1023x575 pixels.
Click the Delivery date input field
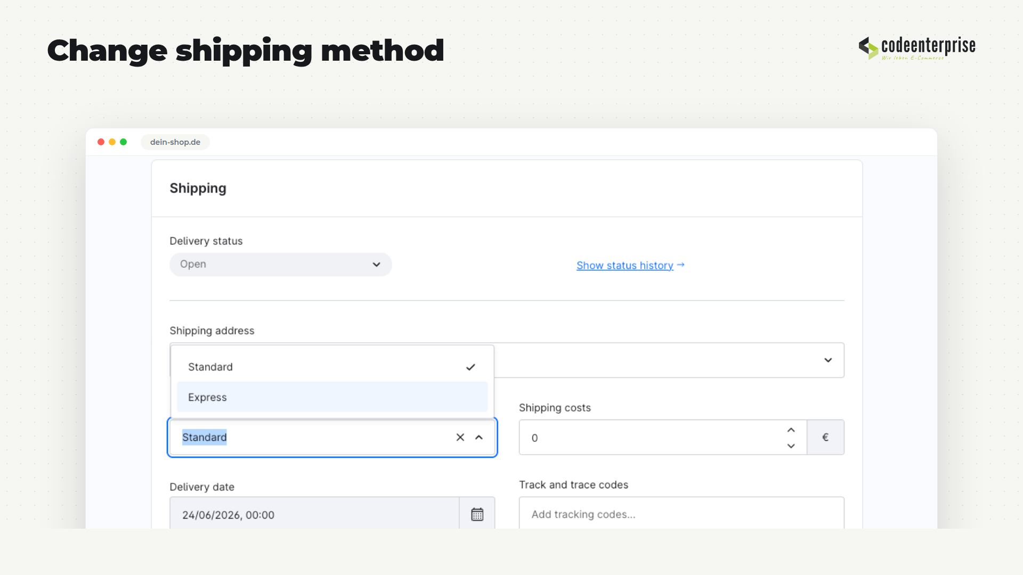point(314,514)
